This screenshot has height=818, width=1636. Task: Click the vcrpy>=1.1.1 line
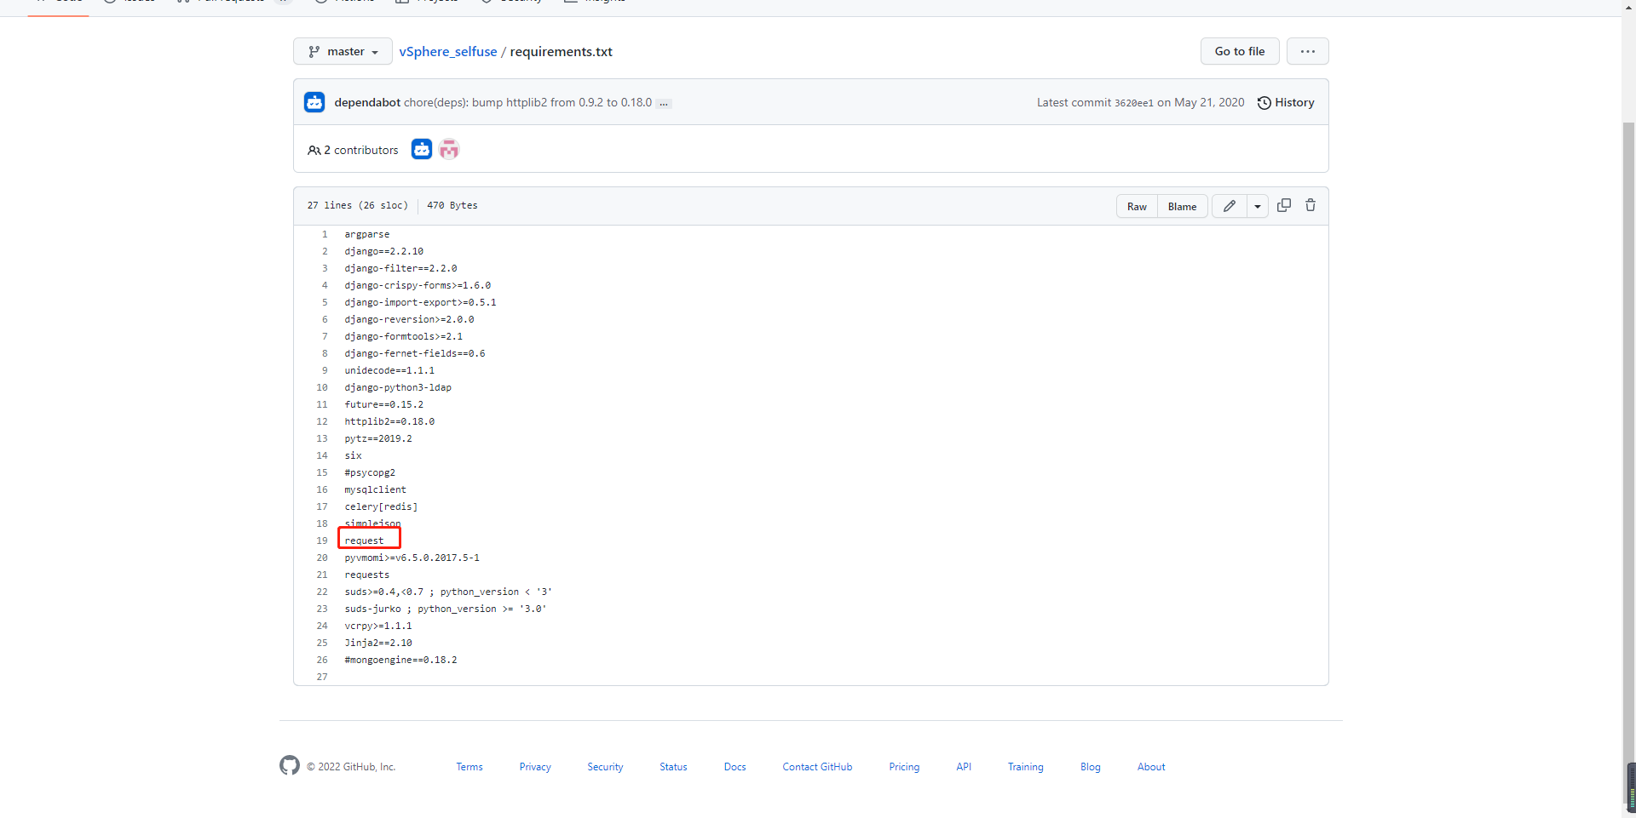click(x=378, y=626)
